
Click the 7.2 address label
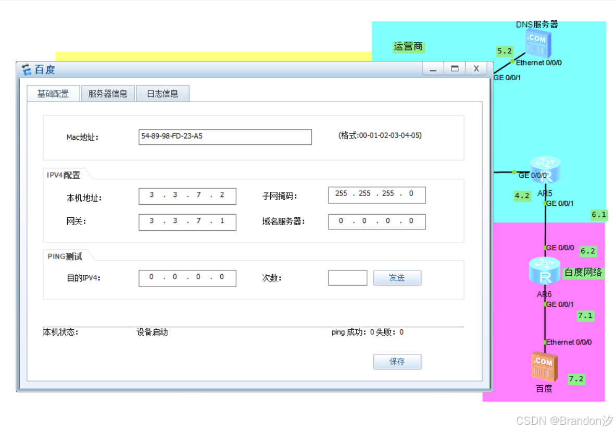click(x=576, y=379)
